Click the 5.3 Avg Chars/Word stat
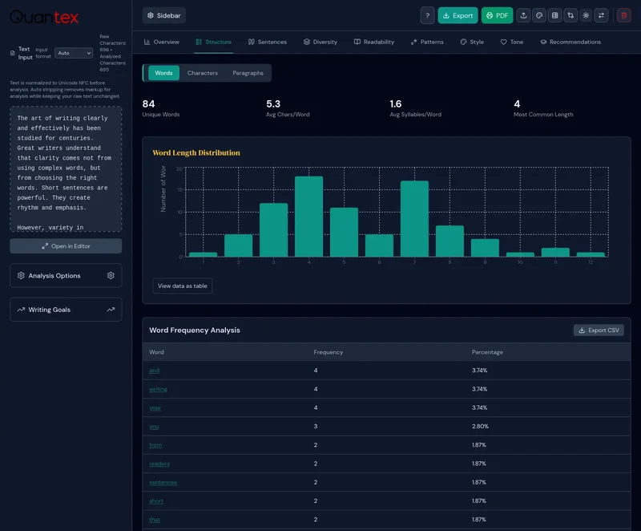 pos(288,108)
